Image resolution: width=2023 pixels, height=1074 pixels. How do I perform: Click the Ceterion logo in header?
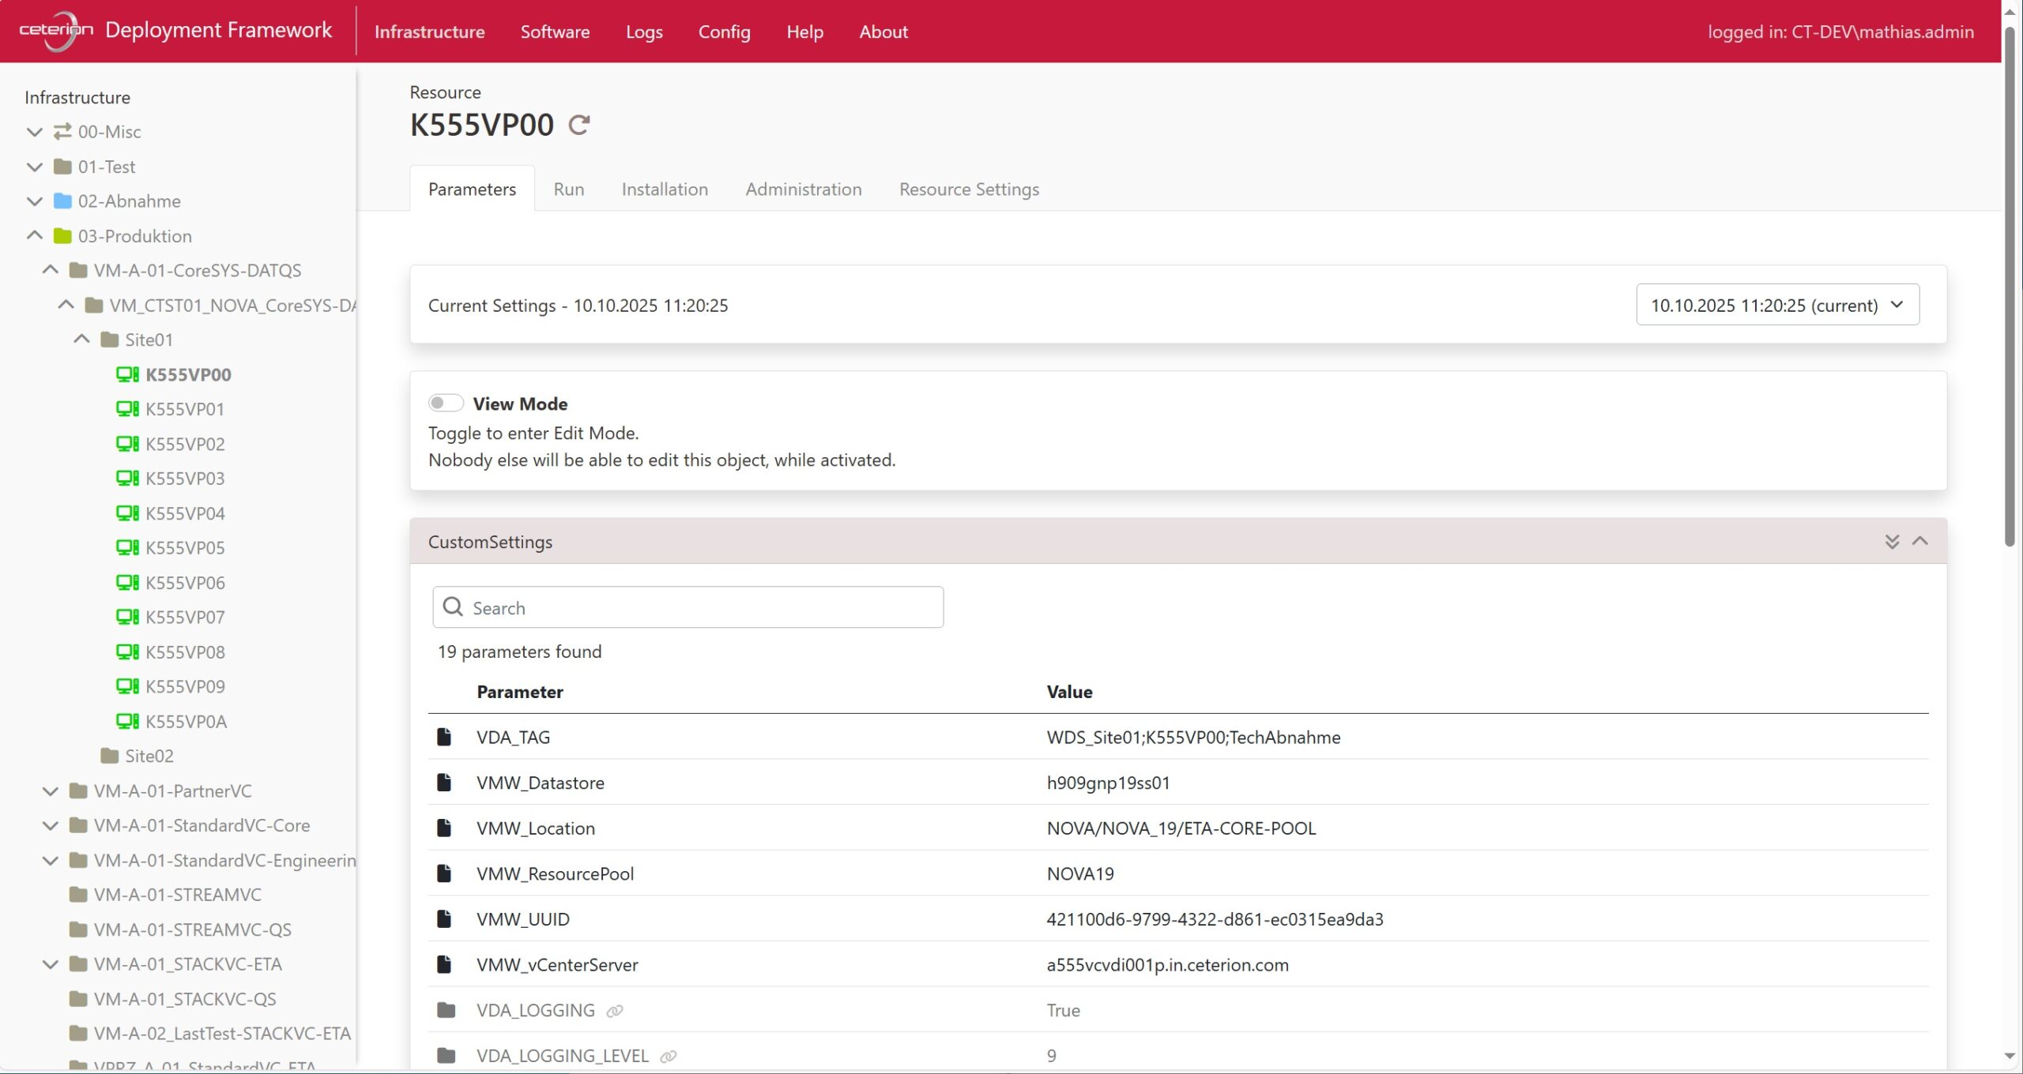pos(55,31)
